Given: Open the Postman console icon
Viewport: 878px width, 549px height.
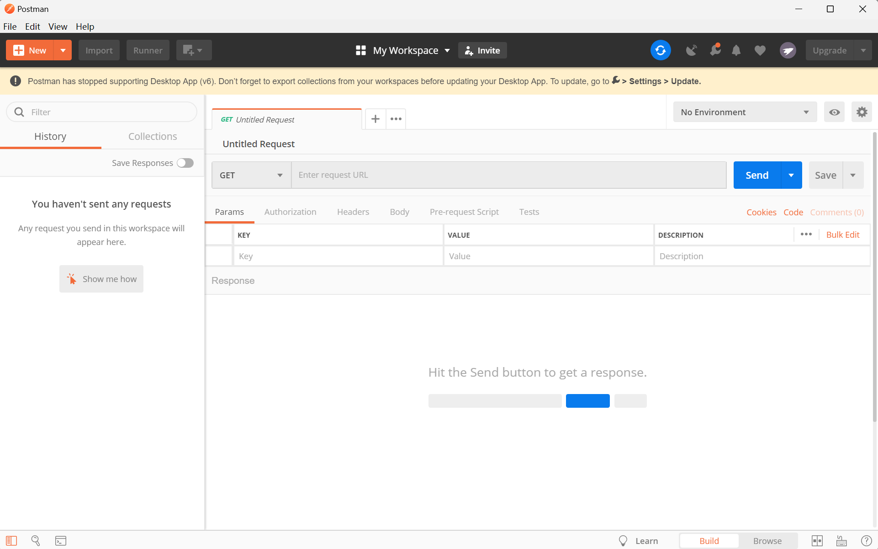Looking at the screenshot, I should point(61,541).
